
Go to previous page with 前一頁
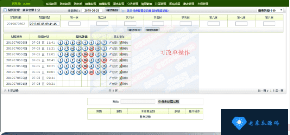262,91
